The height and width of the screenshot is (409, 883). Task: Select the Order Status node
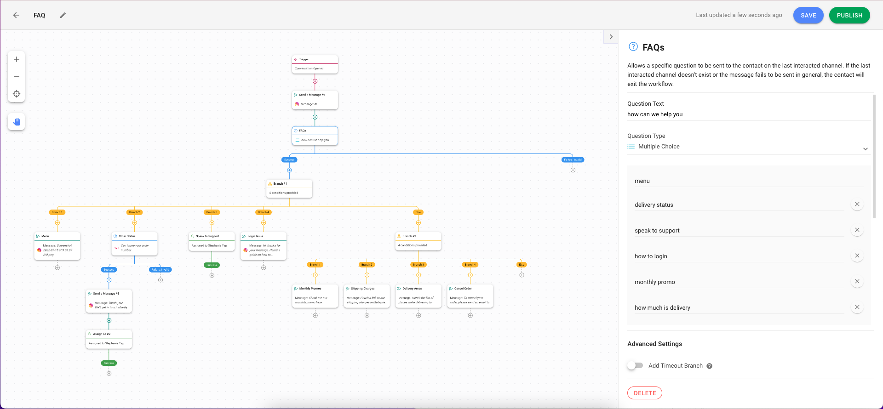135,244
